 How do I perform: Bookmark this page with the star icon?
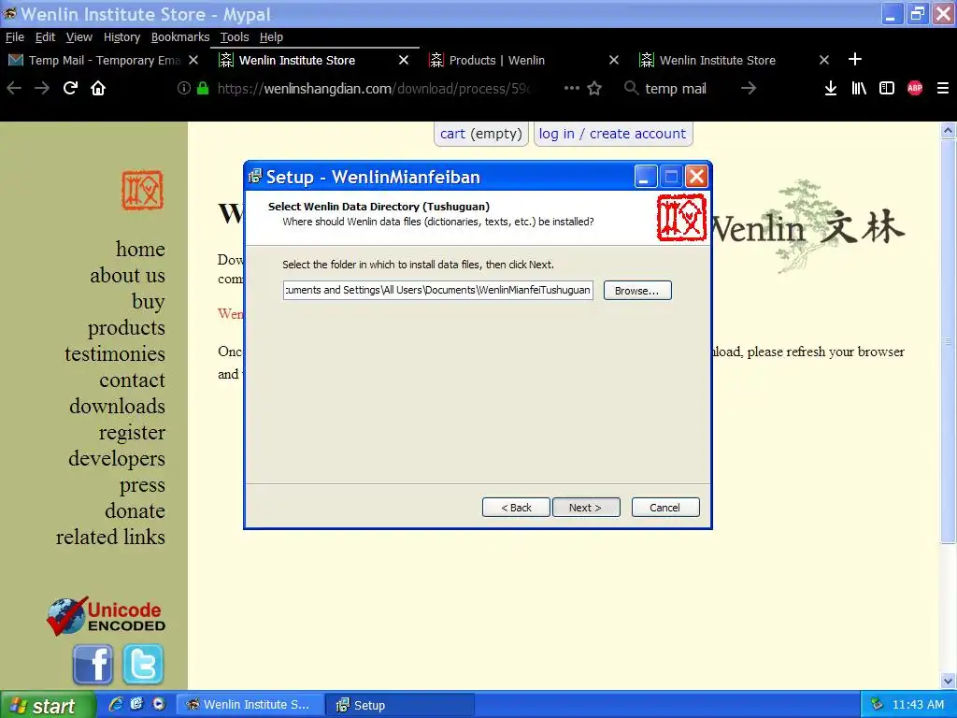[x=594, y=89]
